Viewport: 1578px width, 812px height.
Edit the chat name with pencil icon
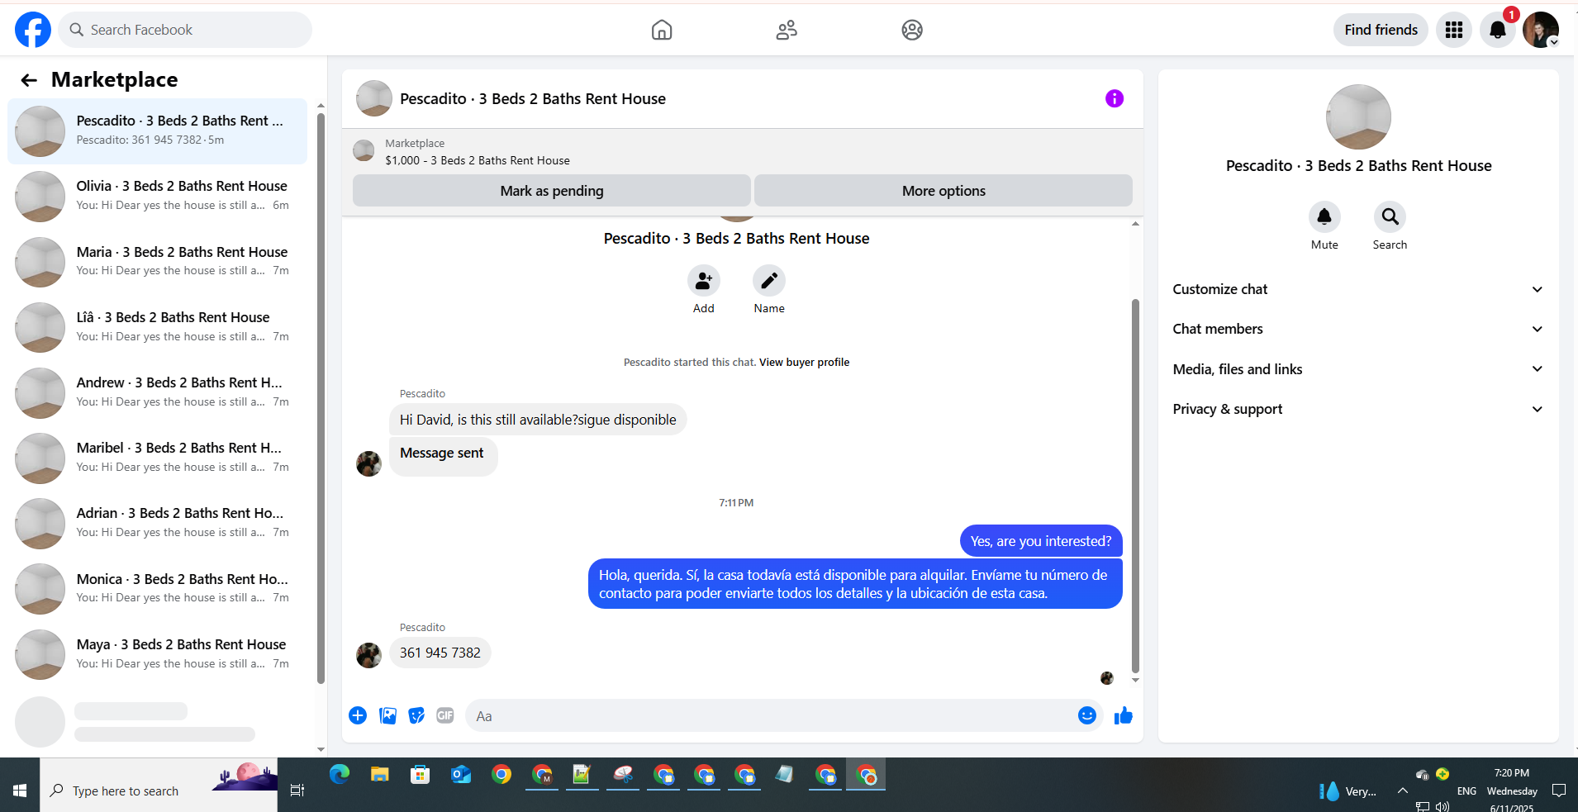(x=769, y=281)
